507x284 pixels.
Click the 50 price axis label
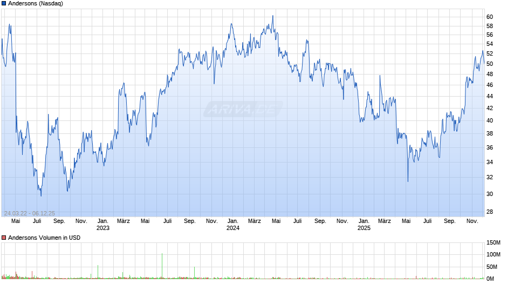click(490, 64)
